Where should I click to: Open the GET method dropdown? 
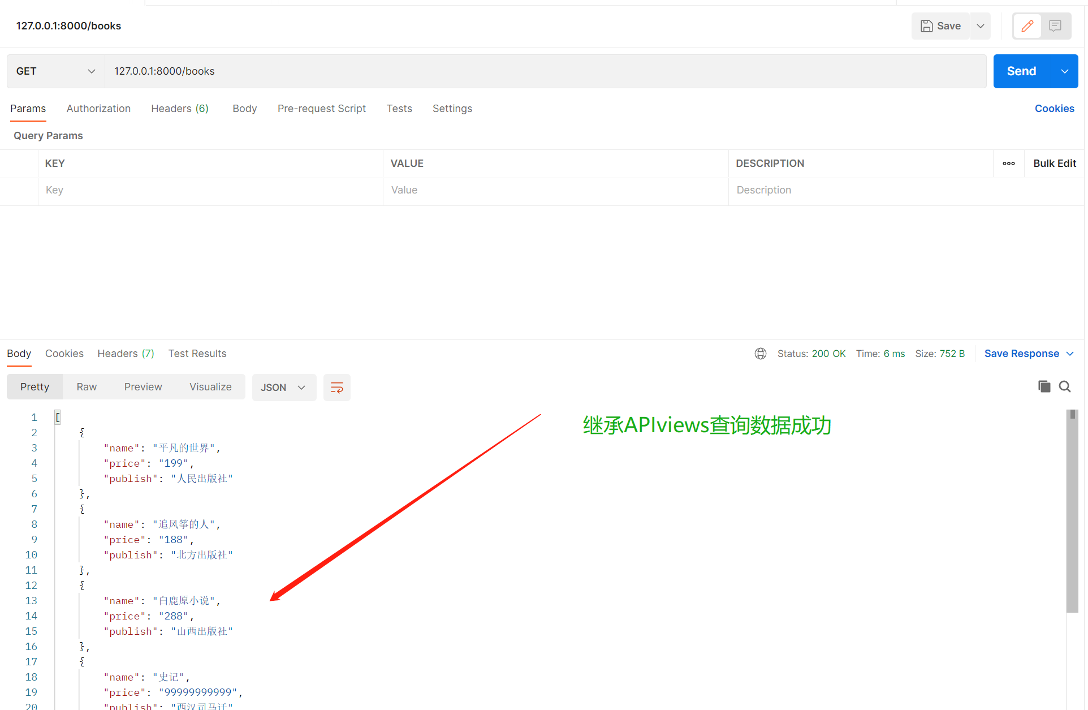(x=55, y=71)
